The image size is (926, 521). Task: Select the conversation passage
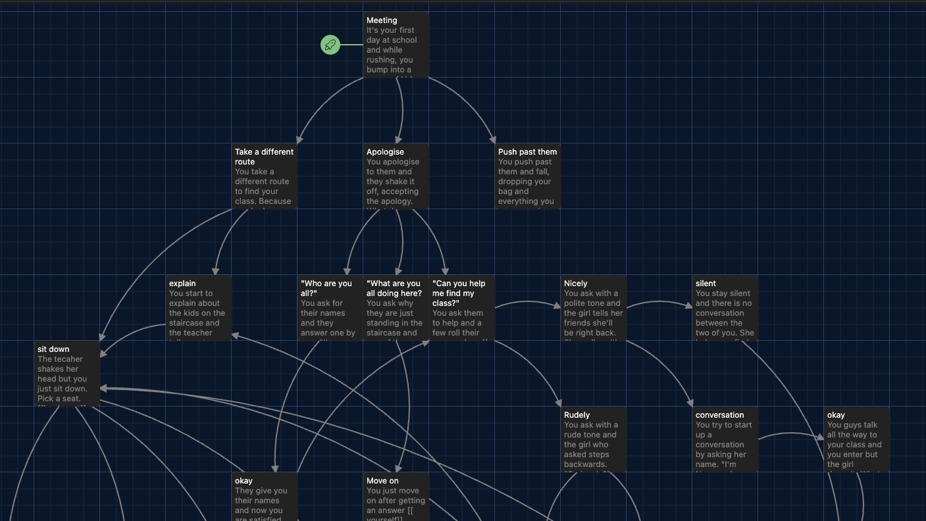[x=725, y=439]
